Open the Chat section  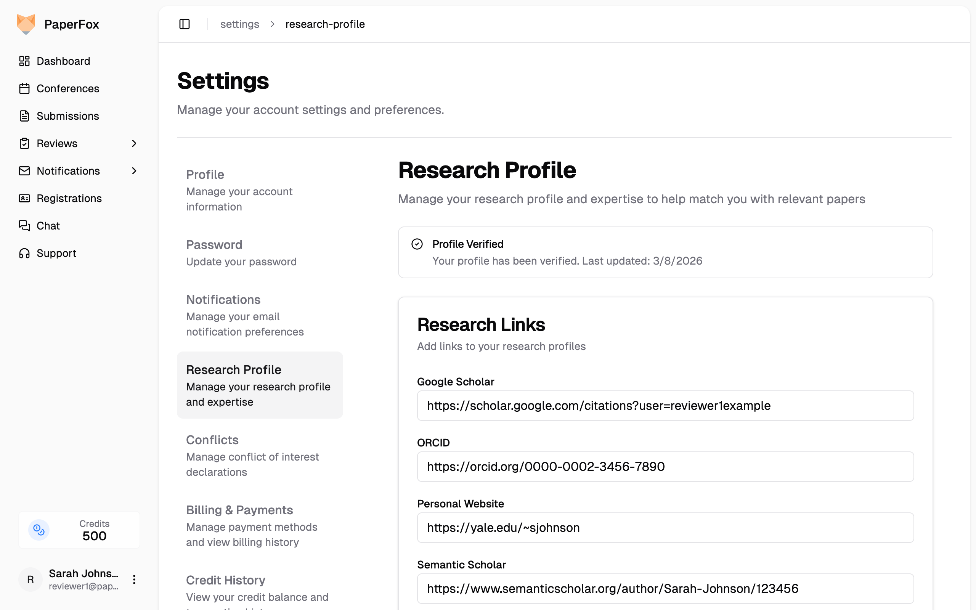pyautogui.click(x=48, y=226)
